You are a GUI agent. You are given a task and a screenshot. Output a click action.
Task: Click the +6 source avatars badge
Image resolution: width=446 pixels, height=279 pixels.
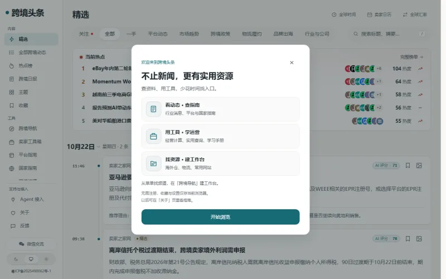pos(379,69)
